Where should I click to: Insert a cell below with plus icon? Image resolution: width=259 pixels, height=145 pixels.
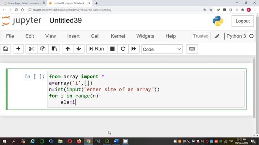pos(18,49)
